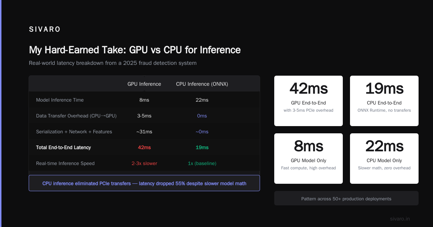Viewport: 433px width, 227px height.
Task: Click Pattern across 50+ production deployments banner
Action: pyautogui.click(x=346, y=198)
